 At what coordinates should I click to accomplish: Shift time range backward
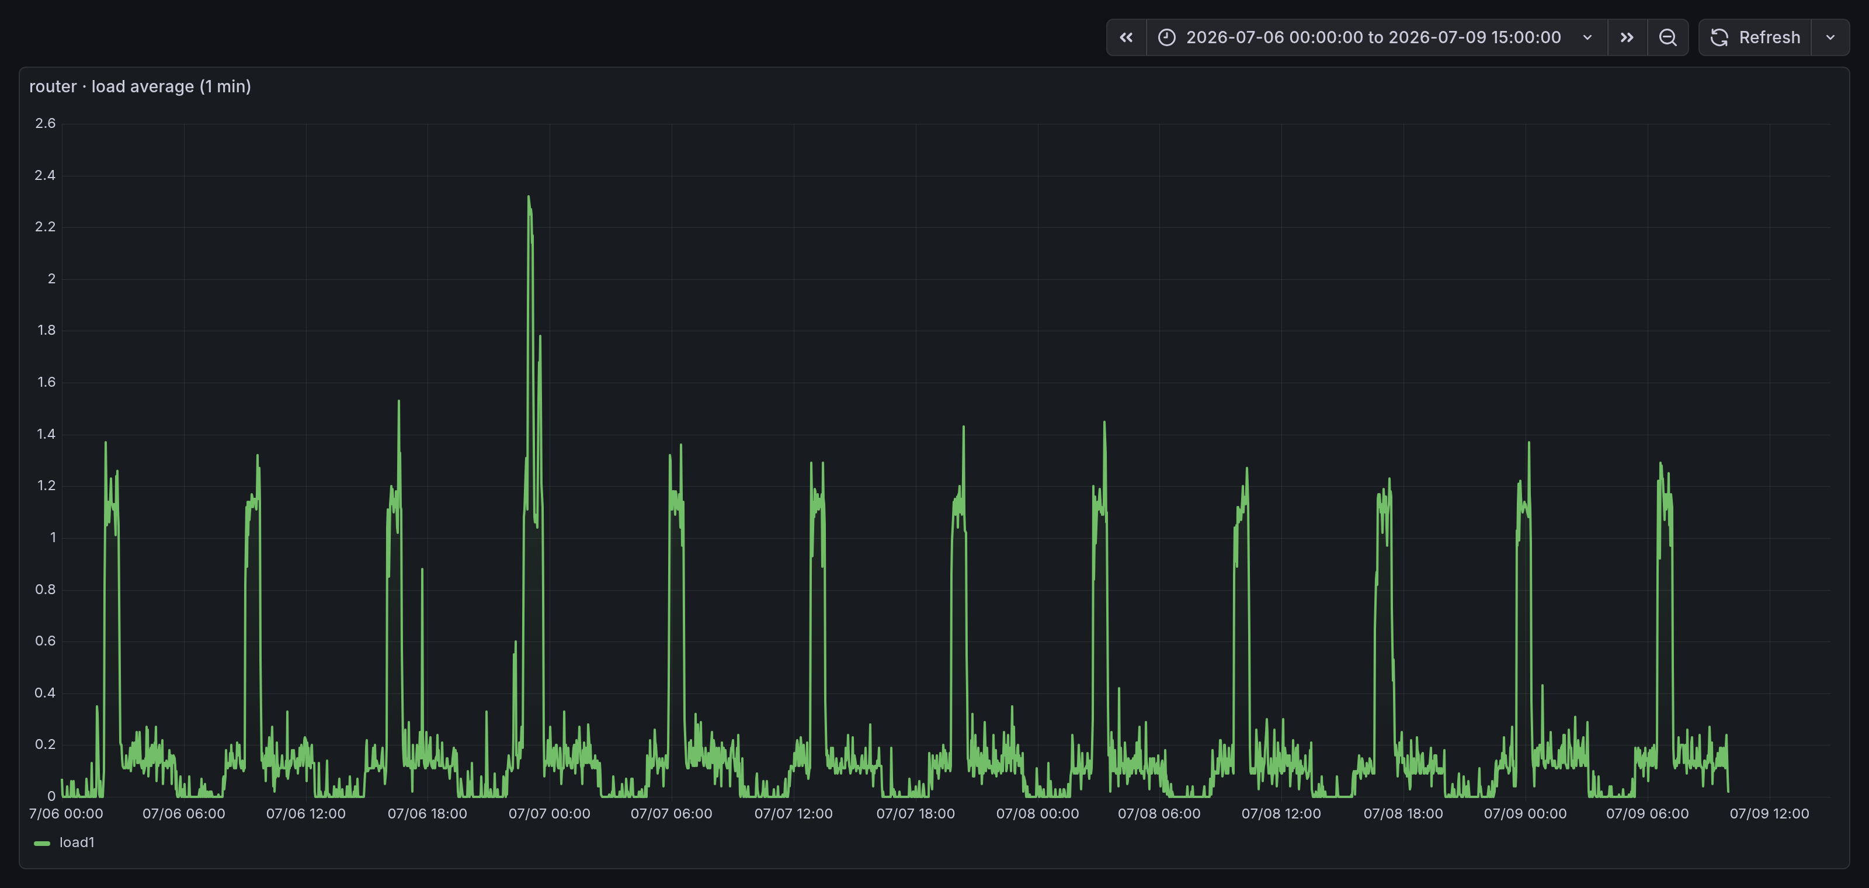[1126, 38]
